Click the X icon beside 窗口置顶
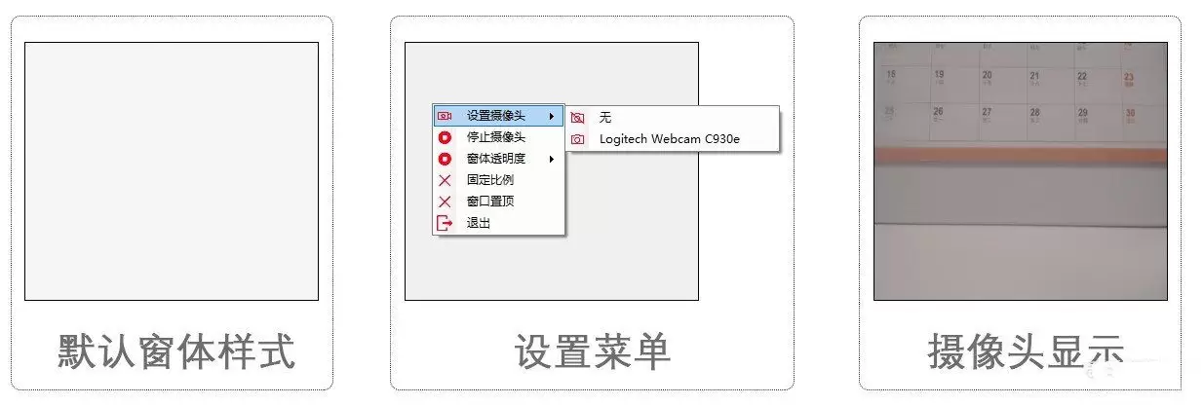Image resolution: width=1203 pixels, height=405 pixels. point(445,202)
